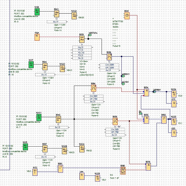Select the NI13 network input block
The image size is (186, 186).
pyautogui.click(x=35, y=171)
